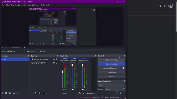This screenshot has width=177, height=99.
Task: Open the Scene Collection menu
Action: click(33, 5)
